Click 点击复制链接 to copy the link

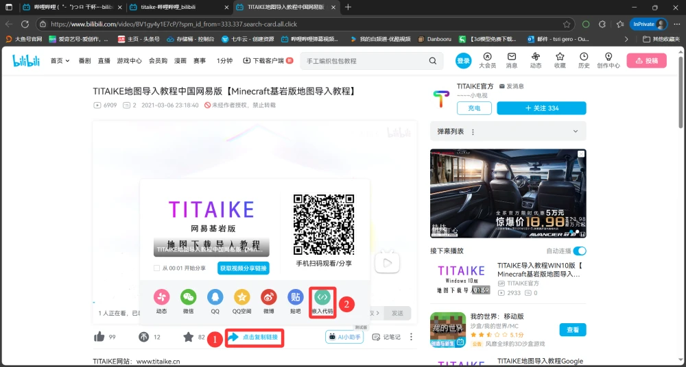[x=254, y=338]
